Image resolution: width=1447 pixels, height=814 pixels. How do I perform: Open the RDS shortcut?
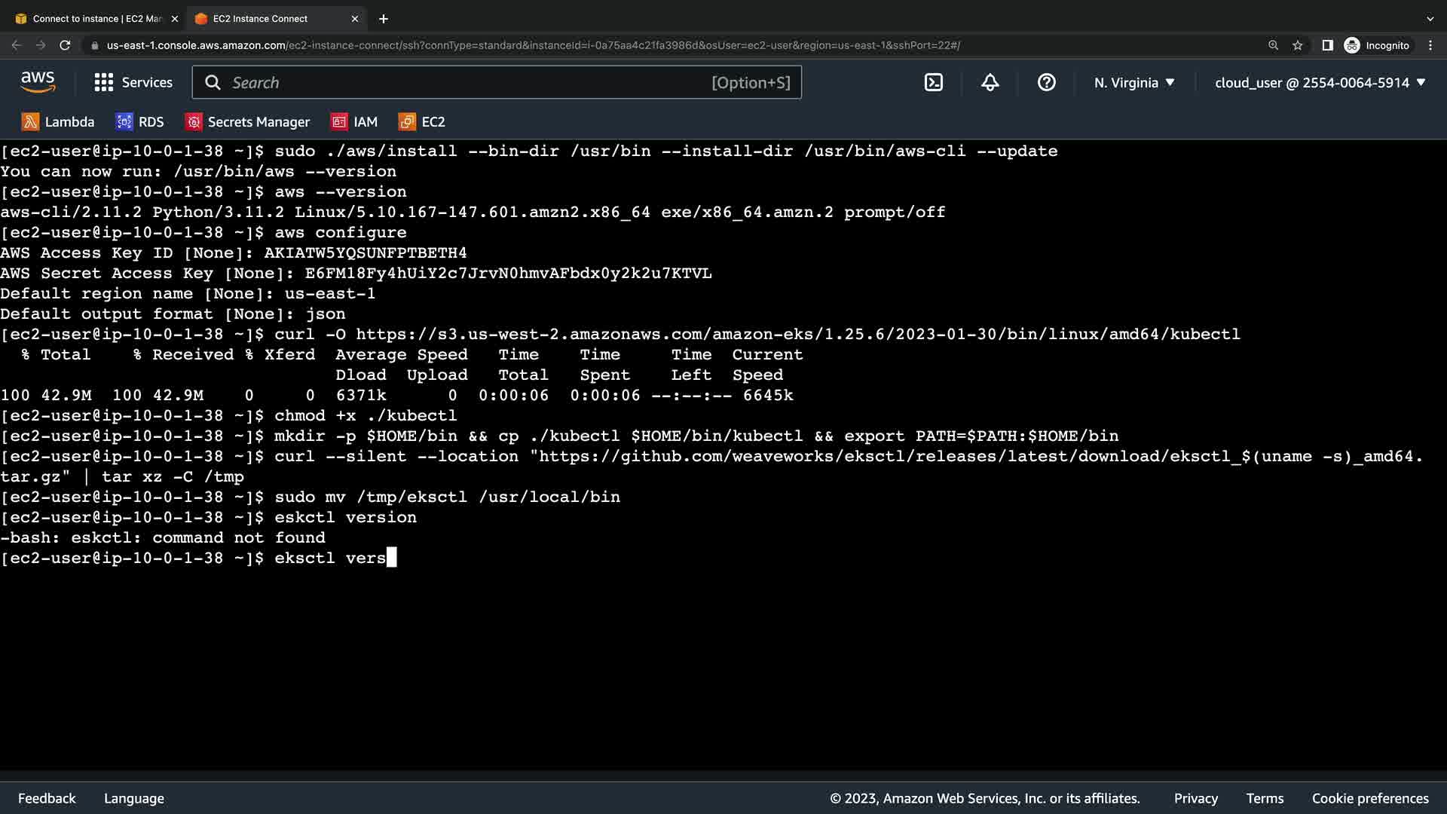coord(139,122)
